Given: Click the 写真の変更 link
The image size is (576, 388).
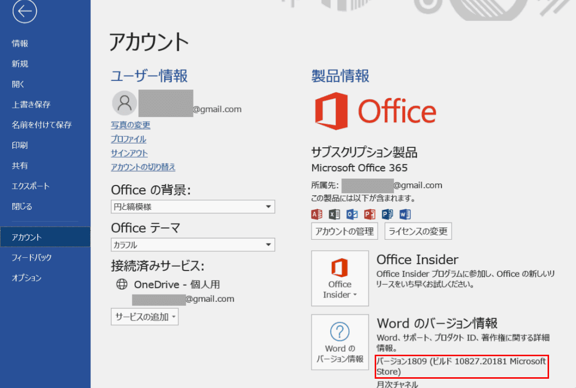Looking at the screenshot, I should tap(131, 125).
